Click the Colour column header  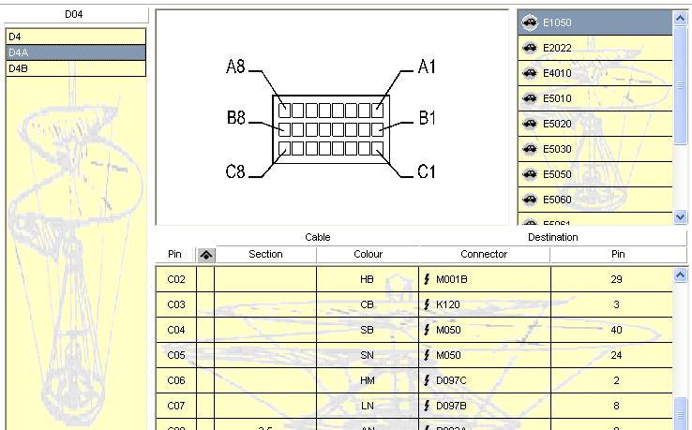(368, 255)
